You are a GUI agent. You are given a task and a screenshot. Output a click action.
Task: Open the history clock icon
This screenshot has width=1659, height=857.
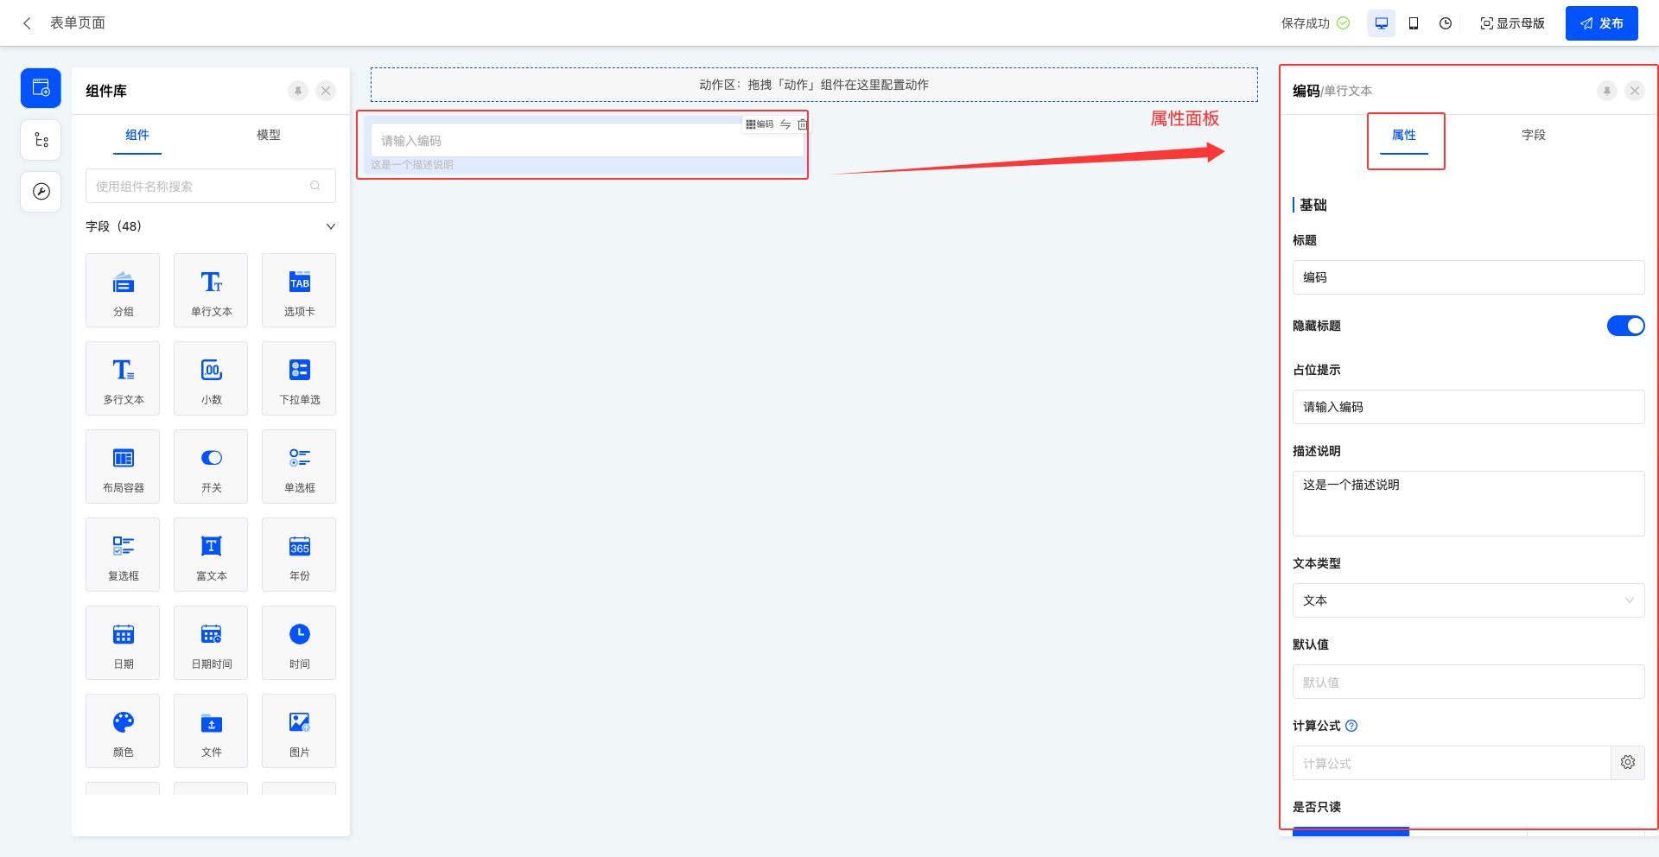coord(1446,23)
